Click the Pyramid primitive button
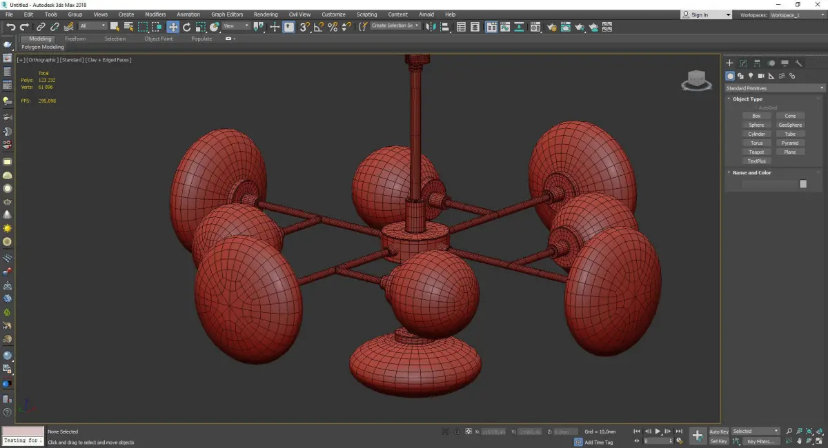 pos(790,143)
